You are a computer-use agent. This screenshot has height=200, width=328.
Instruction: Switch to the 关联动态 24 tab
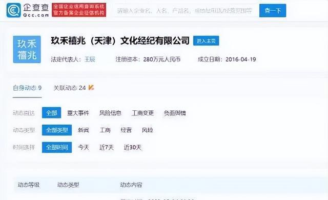(70, 88)
